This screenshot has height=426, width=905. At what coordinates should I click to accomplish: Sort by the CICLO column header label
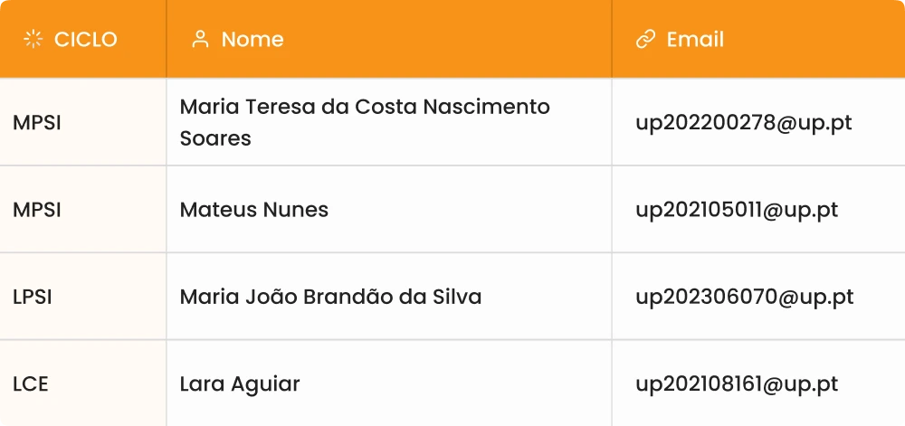[x=86, y=39]
